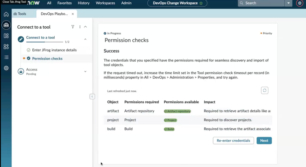This screenshot has width=306, height=167.
Task: Click the refresh permissions icon
Action: click(x=265, y=90)
